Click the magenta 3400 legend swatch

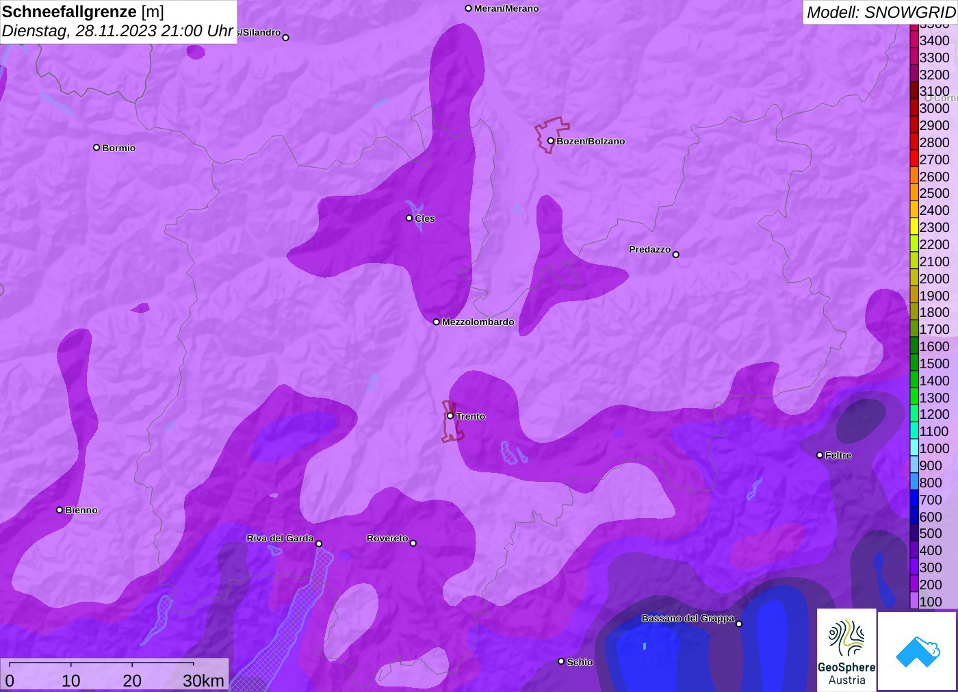pos(914,40)
